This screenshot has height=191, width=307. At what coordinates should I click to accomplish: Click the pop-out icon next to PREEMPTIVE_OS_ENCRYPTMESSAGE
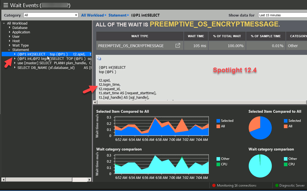point(178,46)
